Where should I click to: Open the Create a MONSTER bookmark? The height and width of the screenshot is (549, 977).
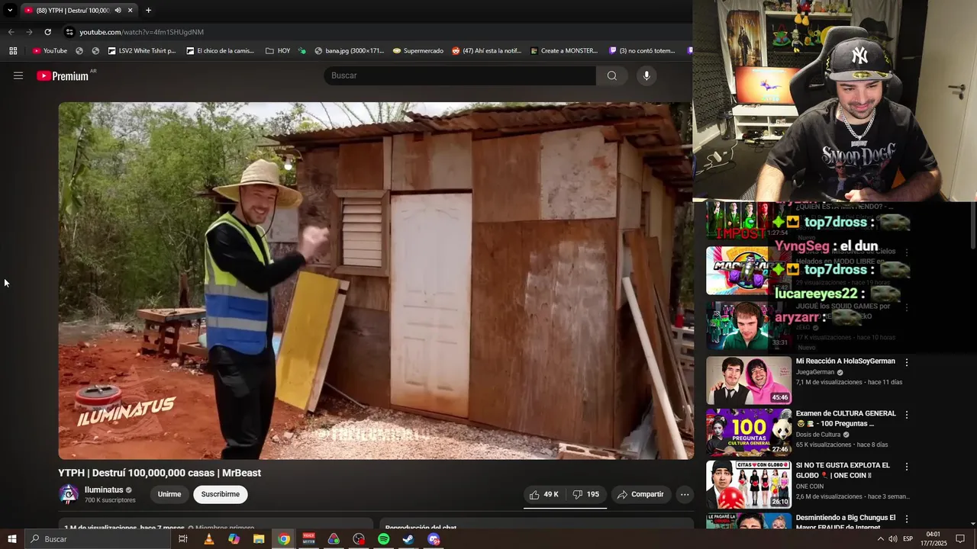click(563, 51)
